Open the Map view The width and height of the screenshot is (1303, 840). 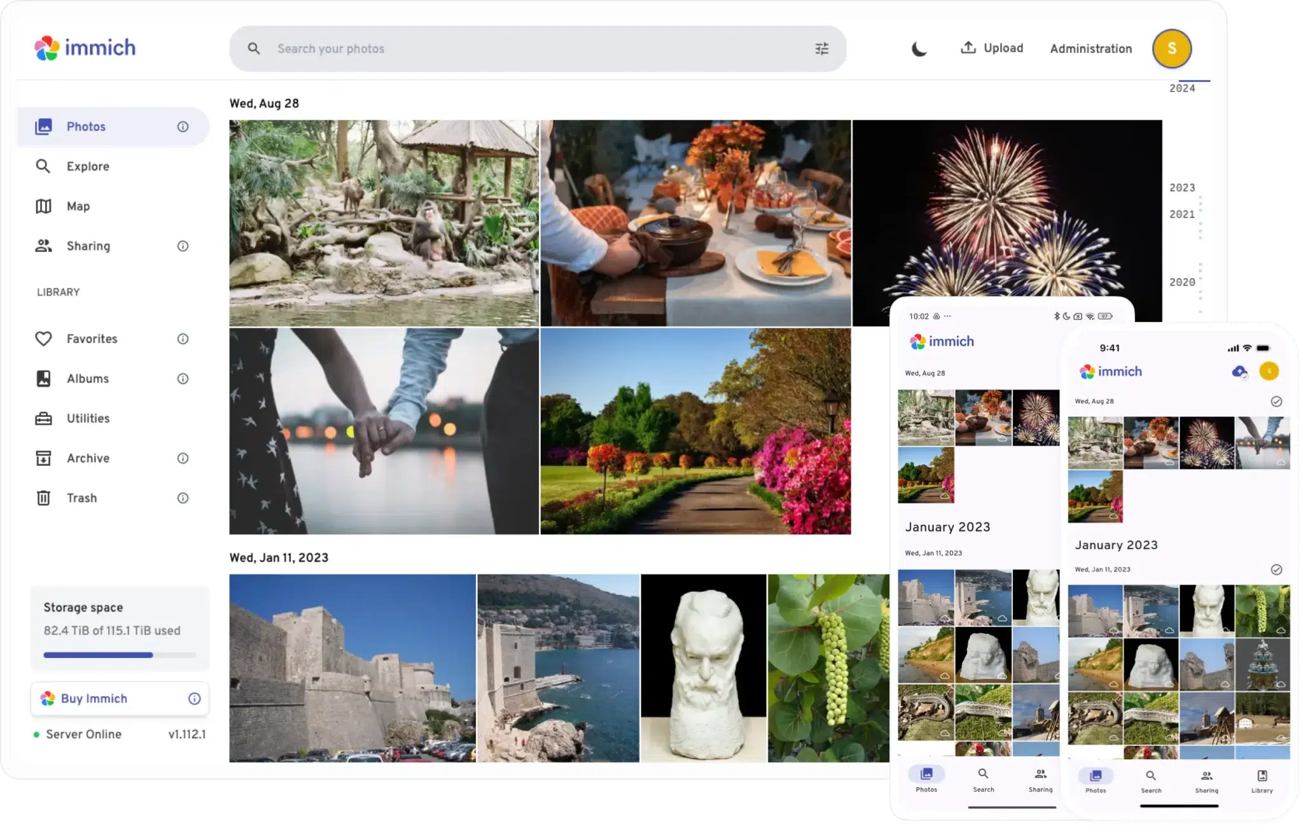click(x=78, y=206)
